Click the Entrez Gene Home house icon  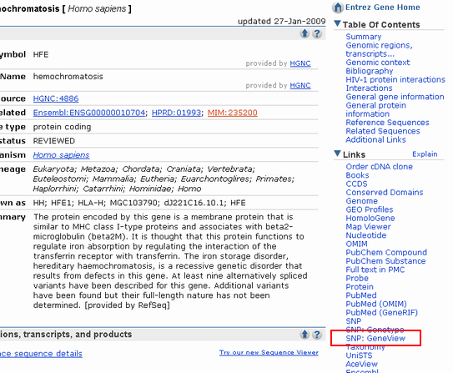[x=337, y=8]
